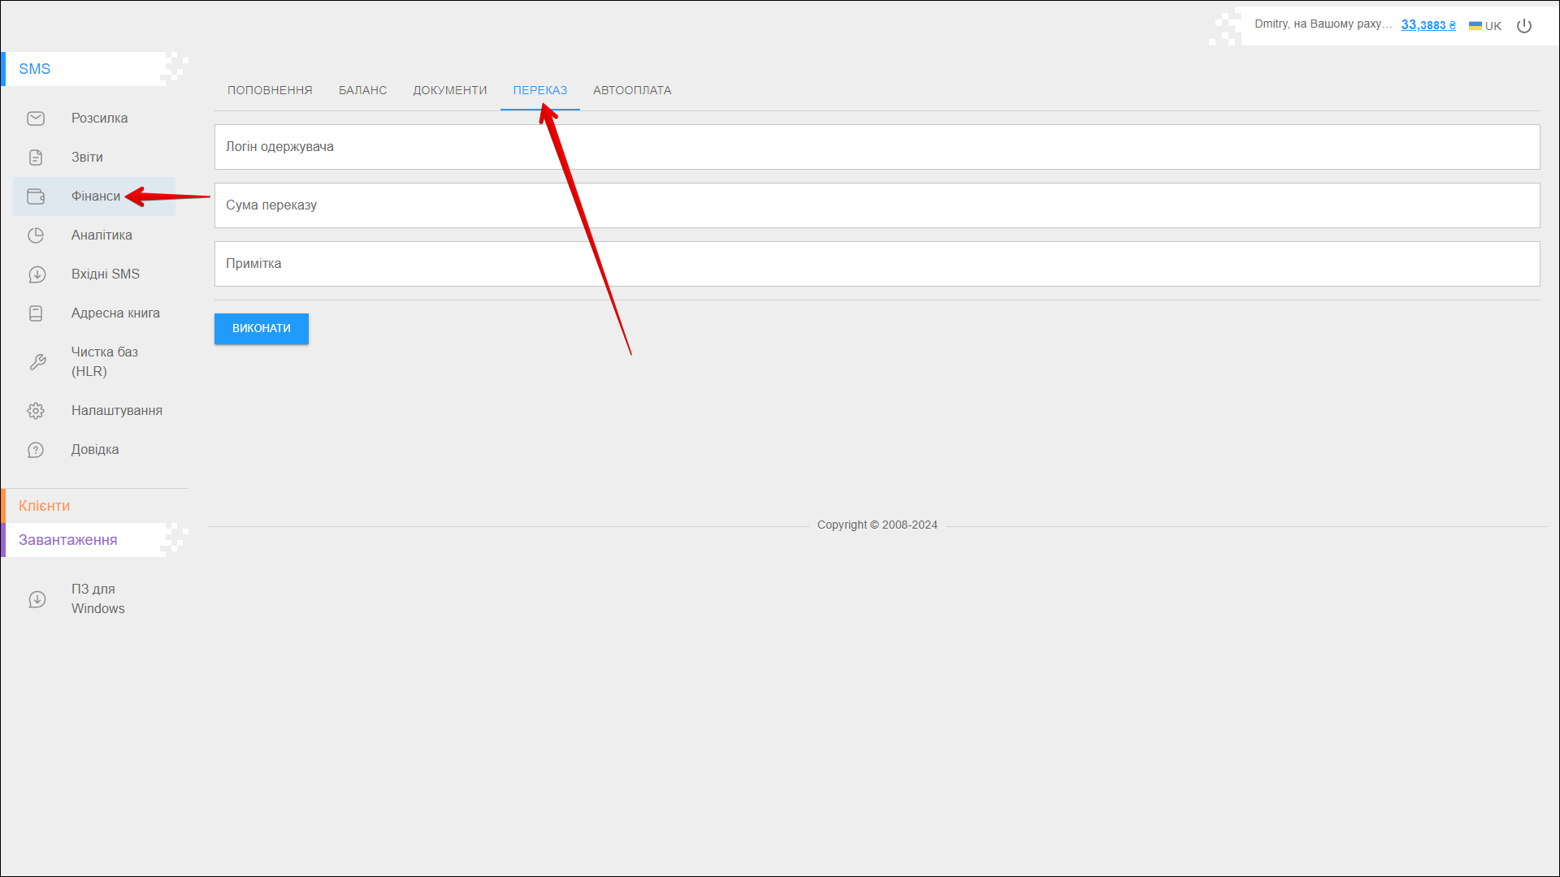Viewport: 1560px width, 877px height.
Task: Focus the Логін одержувача input field
Action: tap(877, 147)
